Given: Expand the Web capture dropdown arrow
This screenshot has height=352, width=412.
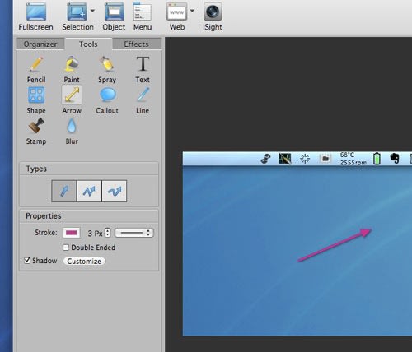Looking at the screenshot, I should coord(192,11).
